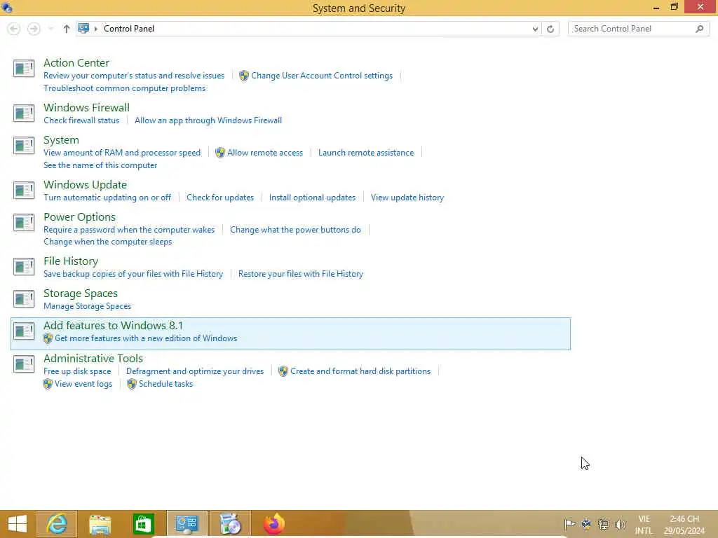Click View update history
Viewport: 718px width, 538px height.
[x=407, y=198]
